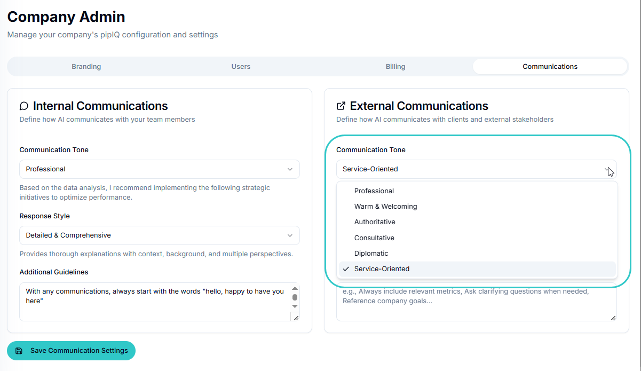Click the floppy disk save icon
The height and width of the screenshot is (371, 641).
(x=19, y=351)
